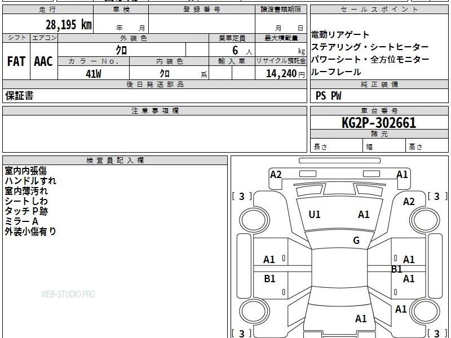This screenshot has height=338, width=451.
Task: Click the 輸入車 header
Action: tap(232, 61)
